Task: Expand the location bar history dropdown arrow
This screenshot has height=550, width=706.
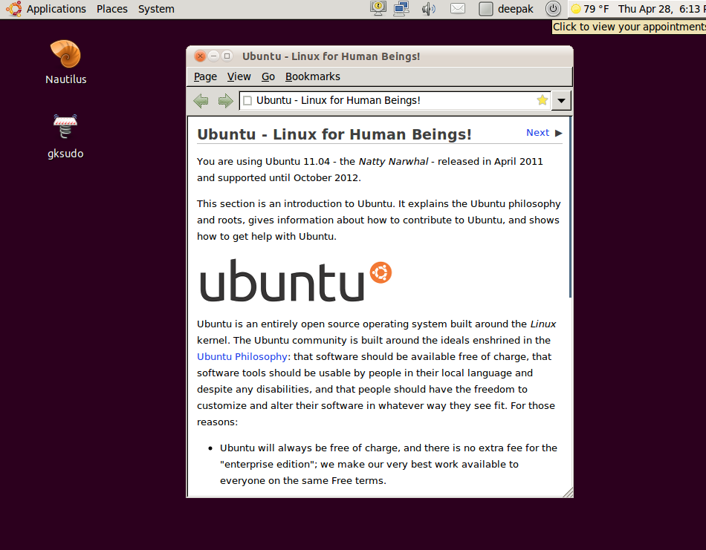Action: (561, 100)
